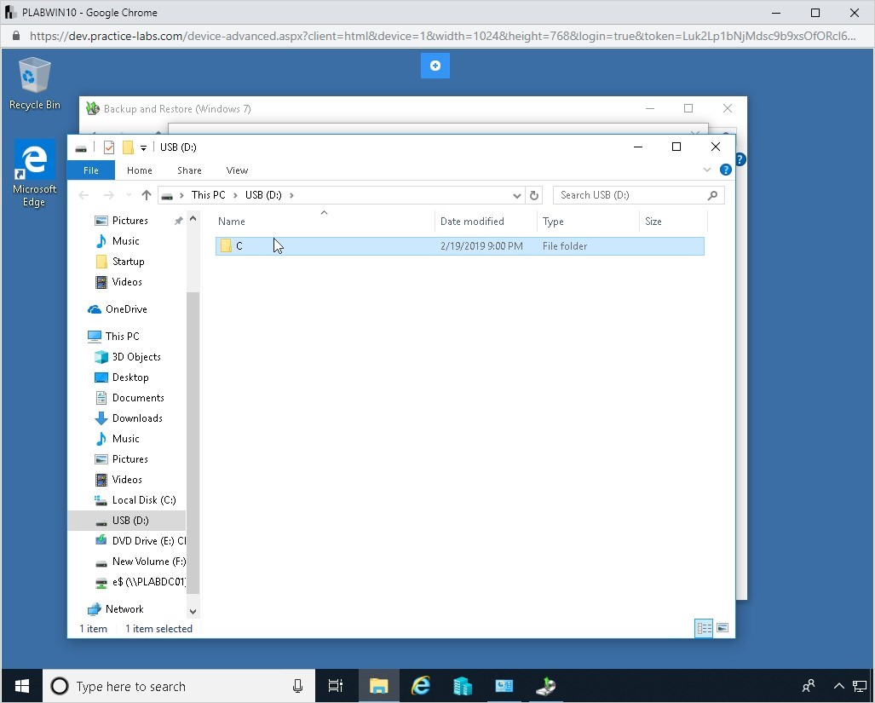Click the Back navigation arrow
Screen dimensions: 875x703
click(x=83, y=195)
